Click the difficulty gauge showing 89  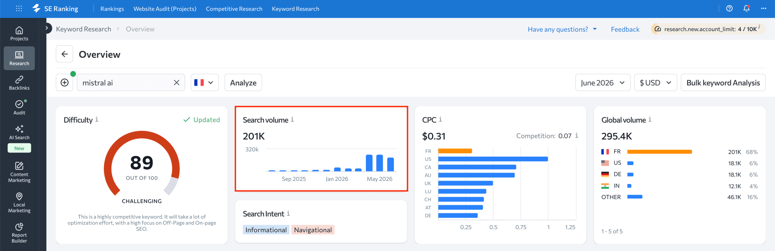coord(142,163)
